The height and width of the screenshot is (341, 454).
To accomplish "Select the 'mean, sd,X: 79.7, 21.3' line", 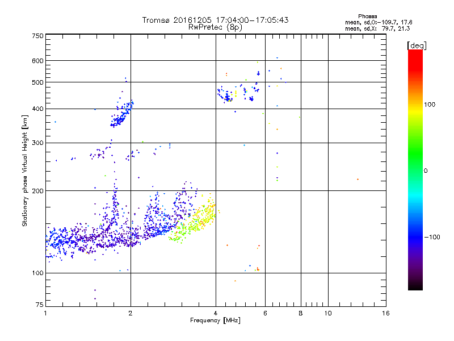I will click(x=377, y=28).
